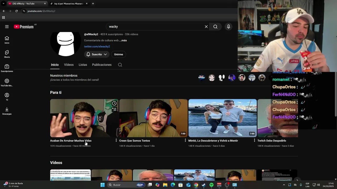
Task: Open Suscripciones in the sidebar
Action: (7, 68)
